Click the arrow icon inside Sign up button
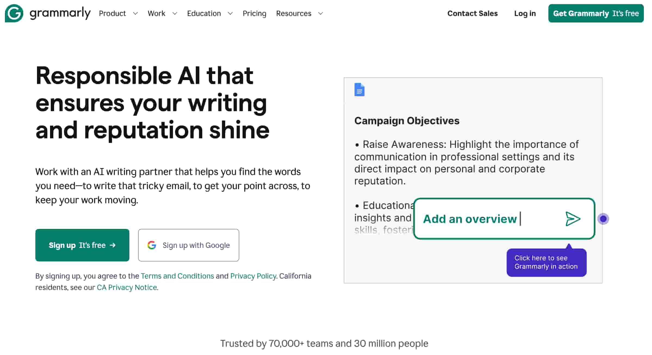This screenshot has height=355, width=652. pos(112,245)
